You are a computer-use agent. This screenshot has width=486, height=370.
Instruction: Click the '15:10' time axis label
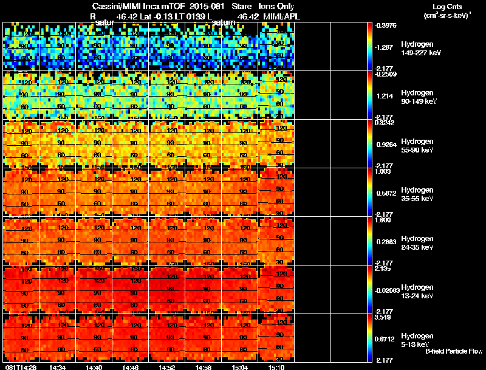point(276,367)
